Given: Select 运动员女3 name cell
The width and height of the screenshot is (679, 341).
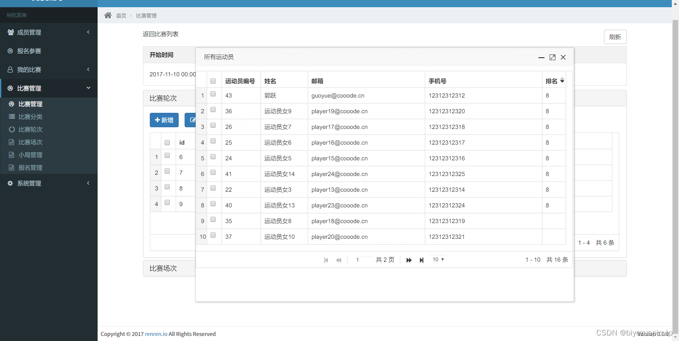Looking at the screenshot, I should [x=284, y=190].
